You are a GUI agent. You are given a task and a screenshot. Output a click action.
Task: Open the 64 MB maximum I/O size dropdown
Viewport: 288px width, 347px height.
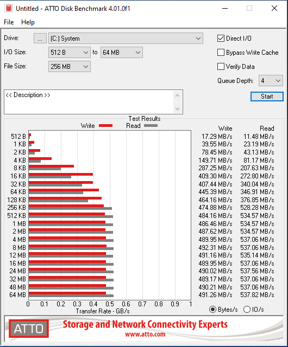click(x=122, y=53)
